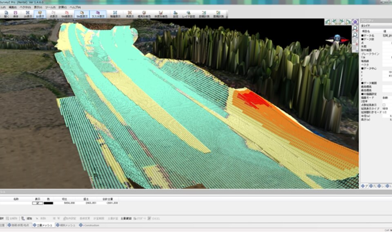Open the ヘルプ menu
Screen dimensions: 392x232
(x=75, y=7)
